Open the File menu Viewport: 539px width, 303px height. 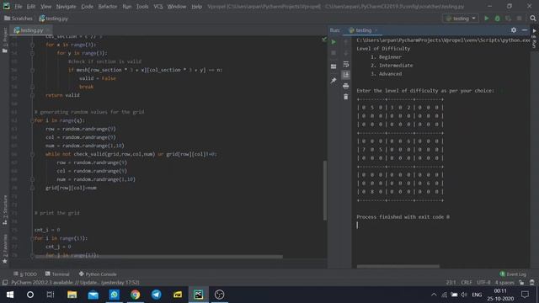click(19, 7)
